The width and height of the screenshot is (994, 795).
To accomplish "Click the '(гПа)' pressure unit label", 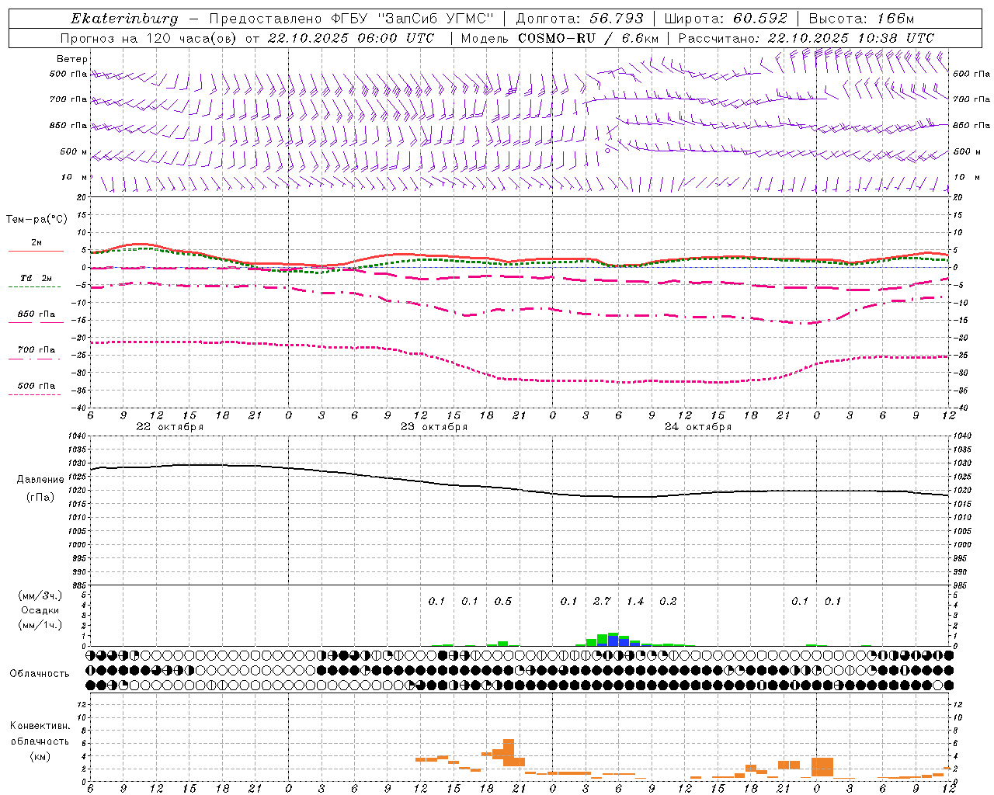I will (40, 497).
